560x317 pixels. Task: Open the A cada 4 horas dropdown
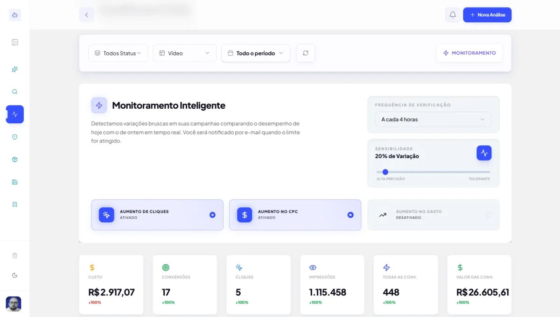point(433,120)
